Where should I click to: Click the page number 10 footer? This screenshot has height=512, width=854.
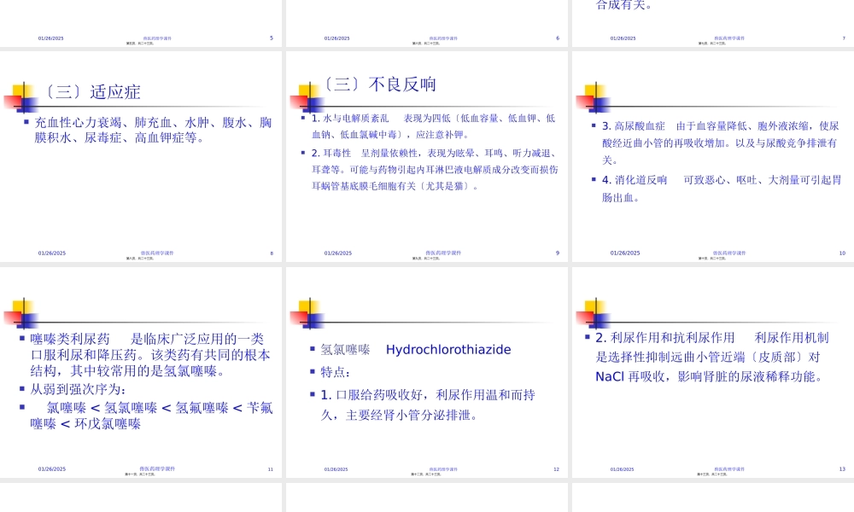click(x=841, y=253)
